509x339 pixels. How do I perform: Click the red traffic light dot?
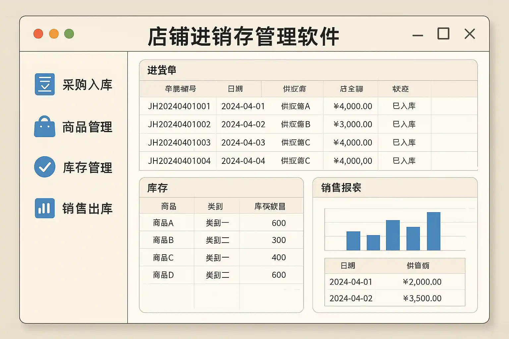point(38,34)
